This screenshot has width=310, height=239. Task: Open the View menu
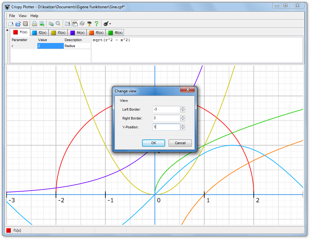tap(23, 15)
